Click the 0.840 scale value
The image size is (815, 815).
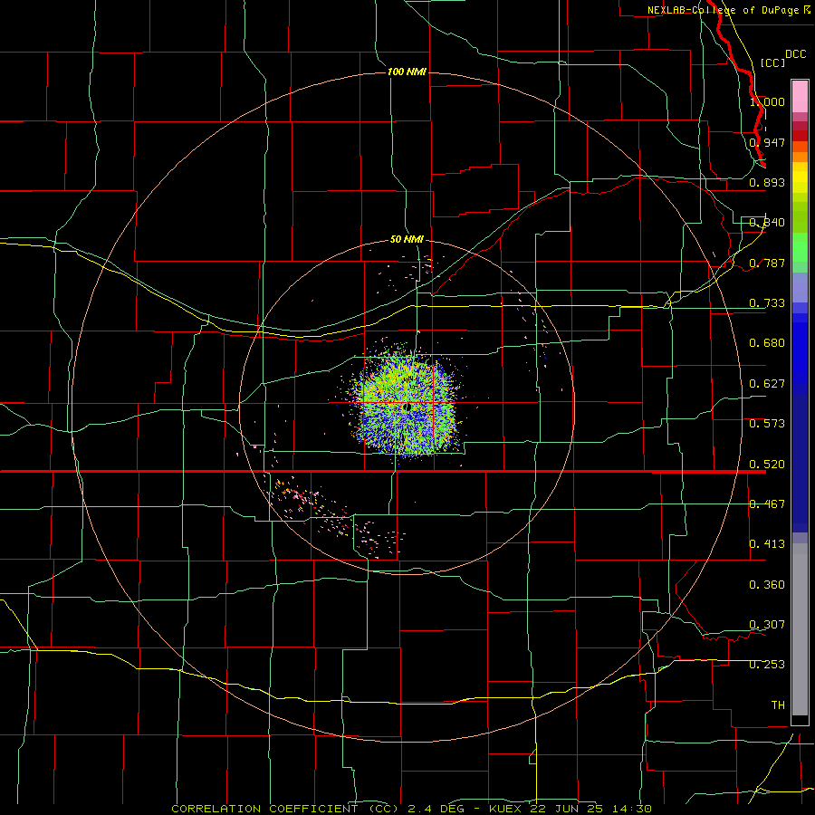[x=767, y=222]
